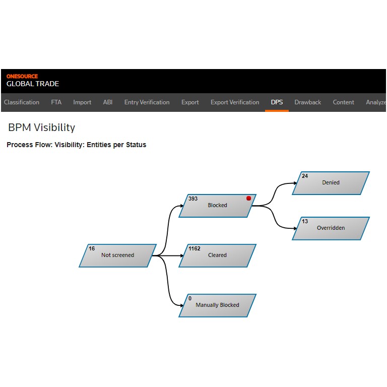Select the ABI tab
Viewport: 387px width, 387px height.
coord(108,102)
